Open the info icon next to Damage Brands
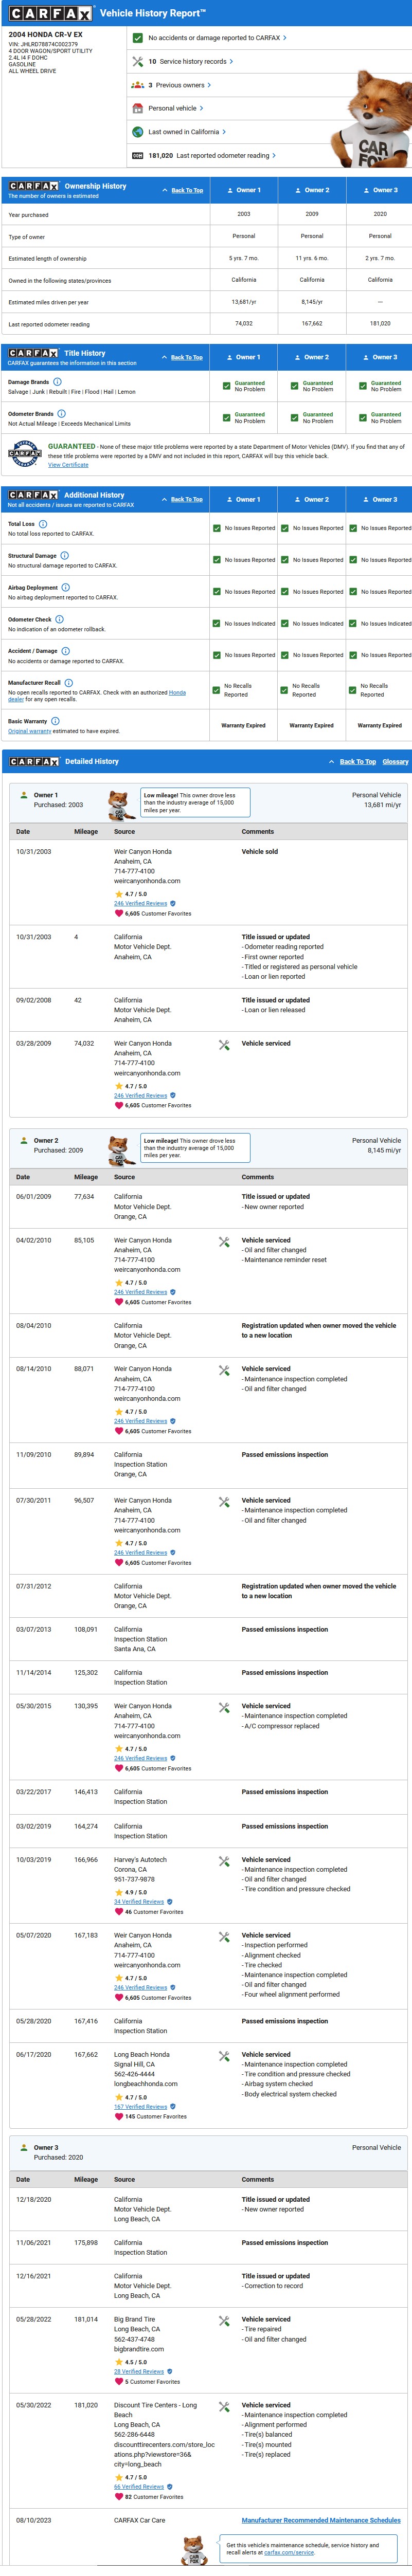The height and width of the screenshot is (2576, 412). point(57,382)
